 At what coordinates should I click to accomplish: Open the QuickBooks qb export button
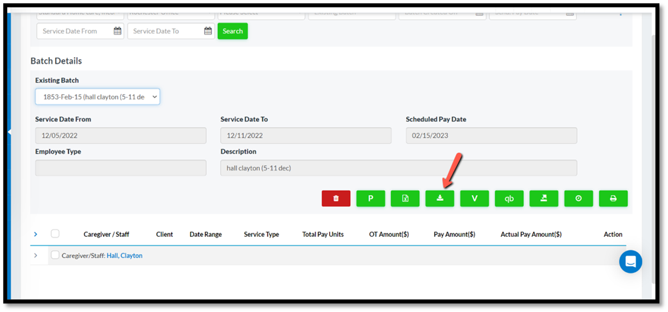coord(509,199)
